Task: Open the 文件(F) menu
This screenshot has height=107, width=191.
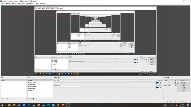Action: click(3, 4)
